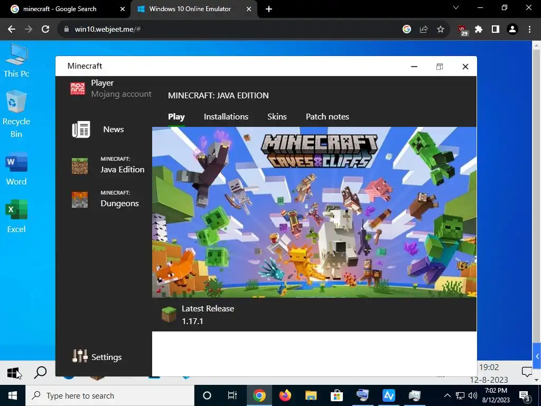Open the blue waveform app in the taskbar
Screen dimensions: 541x406
click(x=389, y=395)
